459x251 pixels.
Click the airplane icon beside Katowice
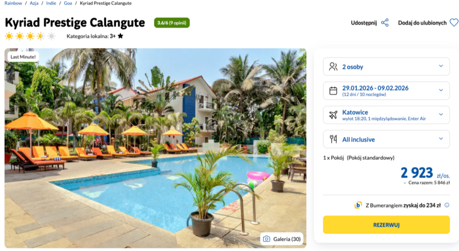[x=333, y=115]
